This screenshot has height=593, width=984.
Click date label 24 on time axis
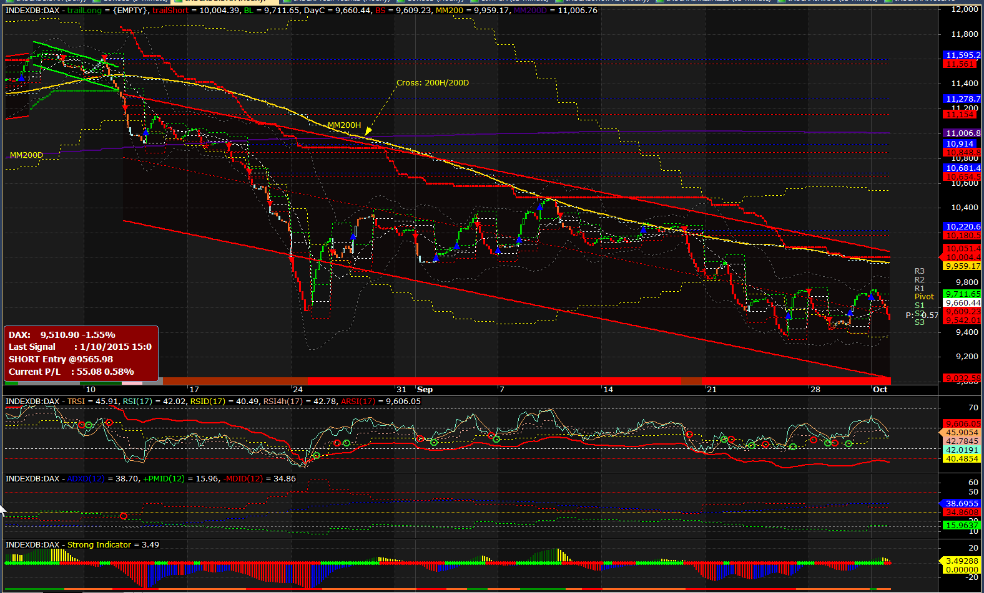coord(297,389)
